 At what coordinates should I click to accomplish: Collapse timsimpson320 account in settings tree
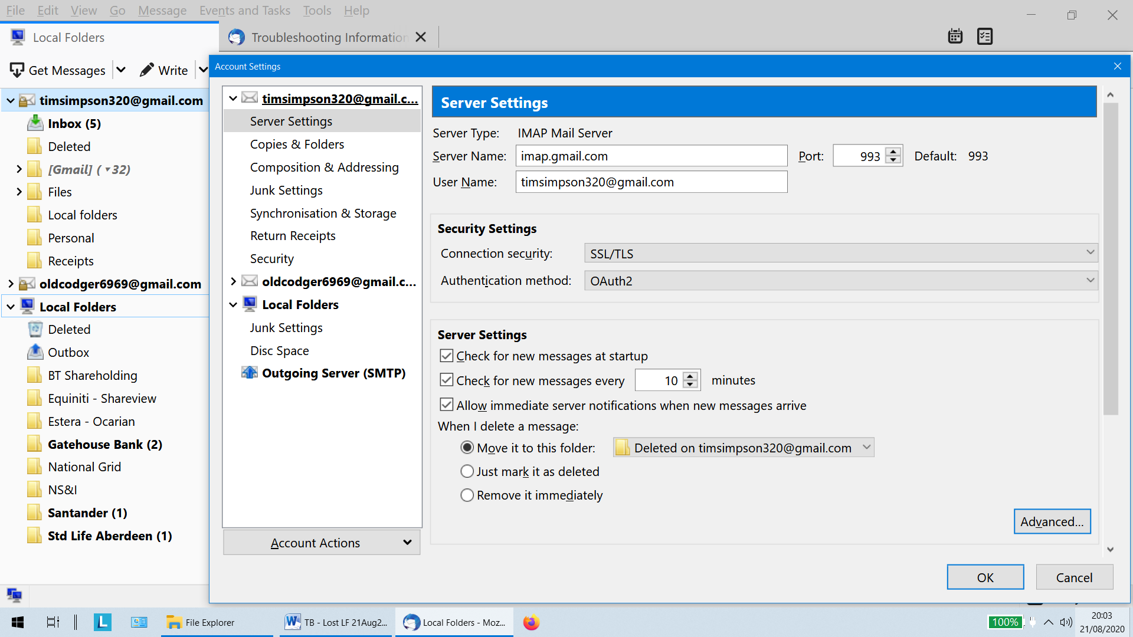[x=233, y=98]
